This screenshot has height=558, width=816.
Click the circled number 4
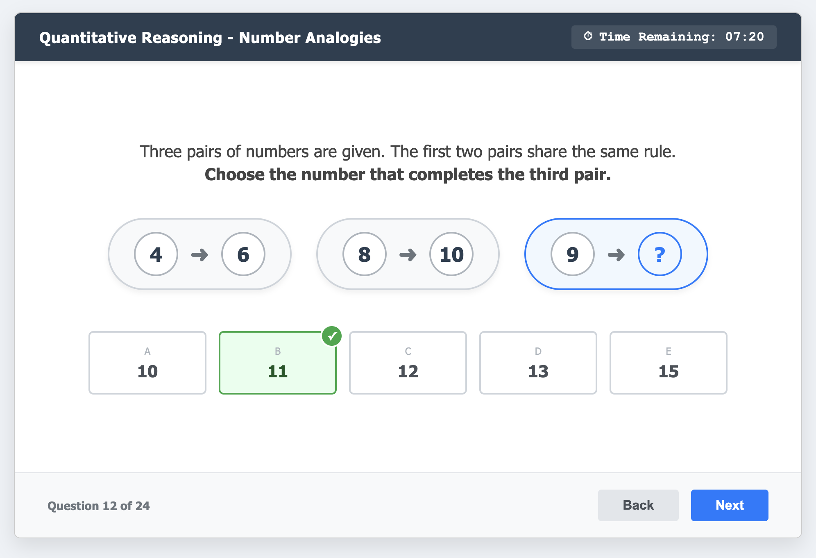tap(156, 254)
